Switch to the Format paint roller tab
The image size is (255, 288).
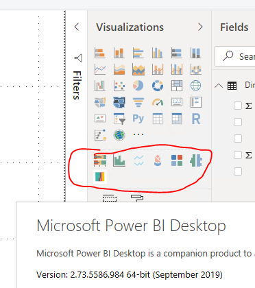pos(137,198)
